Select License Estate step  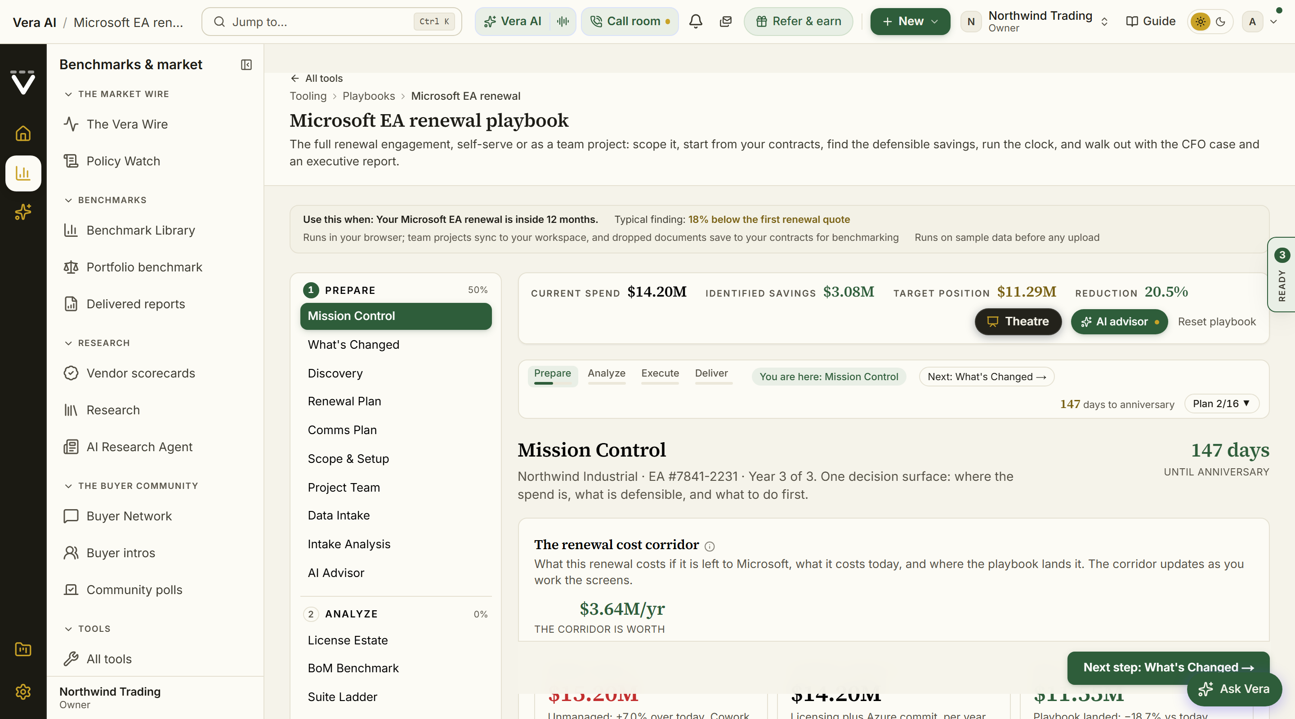coord(396,640)
